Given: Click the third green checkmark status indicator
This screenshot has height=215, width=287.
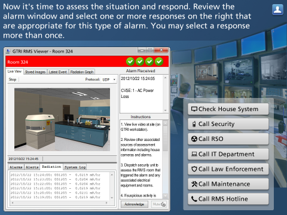Looking at the screenshot, I should (149, 62).
